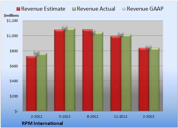Viewport: 178px width, 128px height.
Task: Select the '11-2012' quarter label
Action: 120,116
